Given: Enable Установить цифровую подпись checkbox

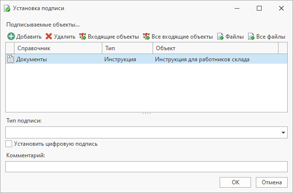Looking at the screenshot, I should click(9, 144).
